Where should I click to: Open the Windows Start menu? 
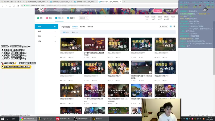[3, 119]
